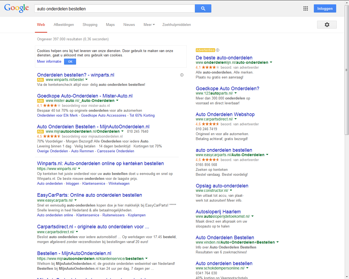Click the Google logo
Image resolution: width=349 pixels, height=279 pixels.
click(17, 8)
